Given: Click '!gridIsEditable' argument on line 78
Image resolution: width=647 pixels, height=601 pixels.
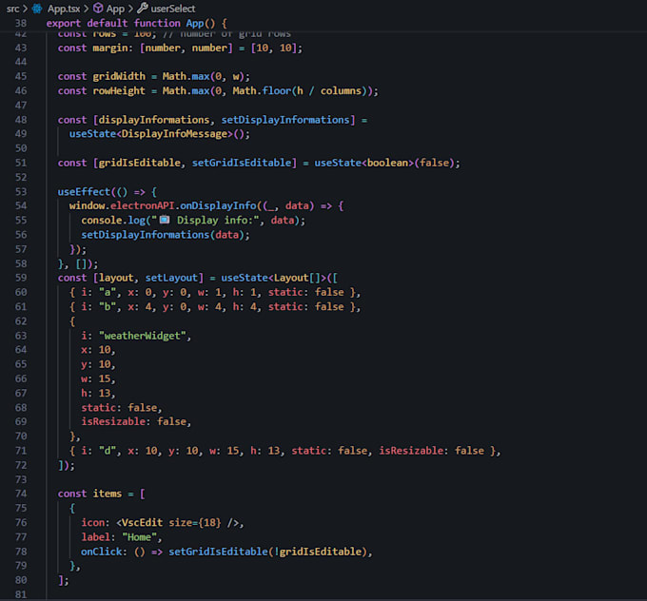Looking at the screenshot, I should click(318, 552).
